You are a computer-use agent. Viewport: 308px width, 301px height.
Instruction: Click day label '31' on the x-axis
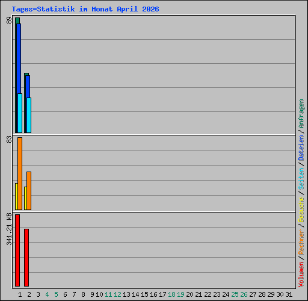[x=289, y=294]
